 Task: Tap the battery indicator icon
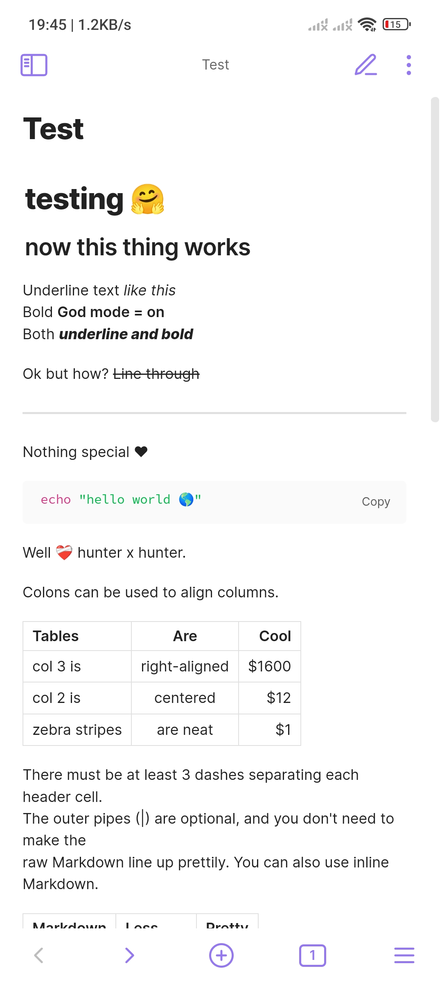coord(396,25)
